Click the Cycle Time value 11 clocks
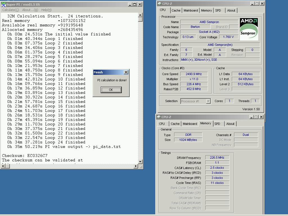The width and height of the screenshot is (288, 216). (x=217, y=183)
